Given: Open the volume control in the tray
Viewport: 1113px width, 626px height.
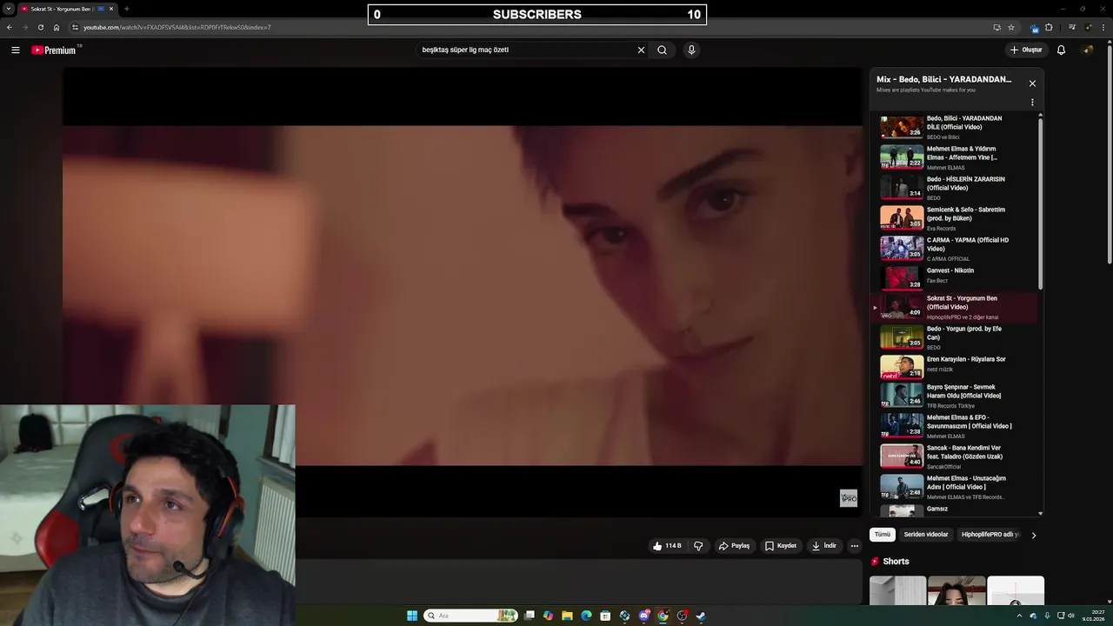Looking at the screenshot, I should (1070, 616).
